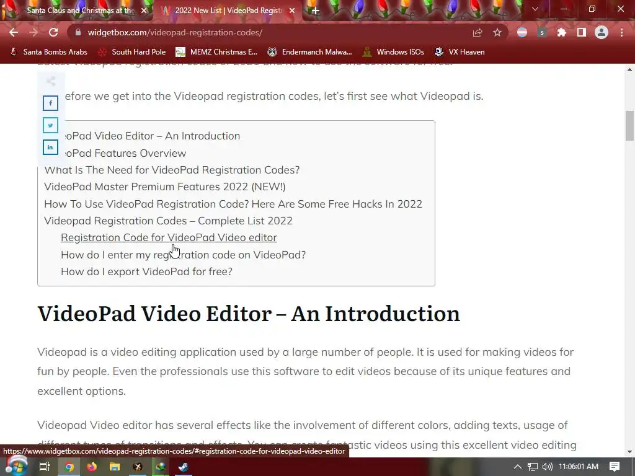
Task: Go forward with the forward arrow
Action: tap(33, 32)
